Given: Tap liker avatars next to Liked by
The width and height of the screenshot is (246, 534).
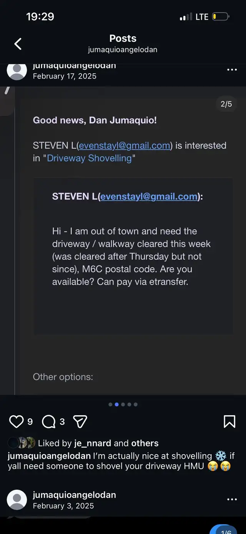Looking at the screenshot, I should [22, 443].
